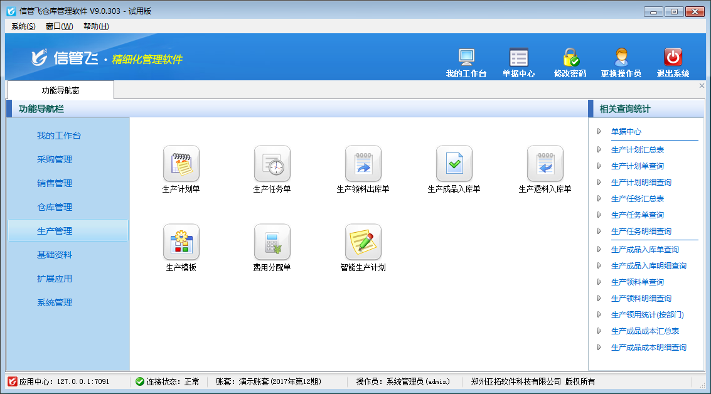This screenshot has width=711, height=394.
Task: Select 仓库管理 in the navigation sidebar
Action: click(x=55, y=207)
